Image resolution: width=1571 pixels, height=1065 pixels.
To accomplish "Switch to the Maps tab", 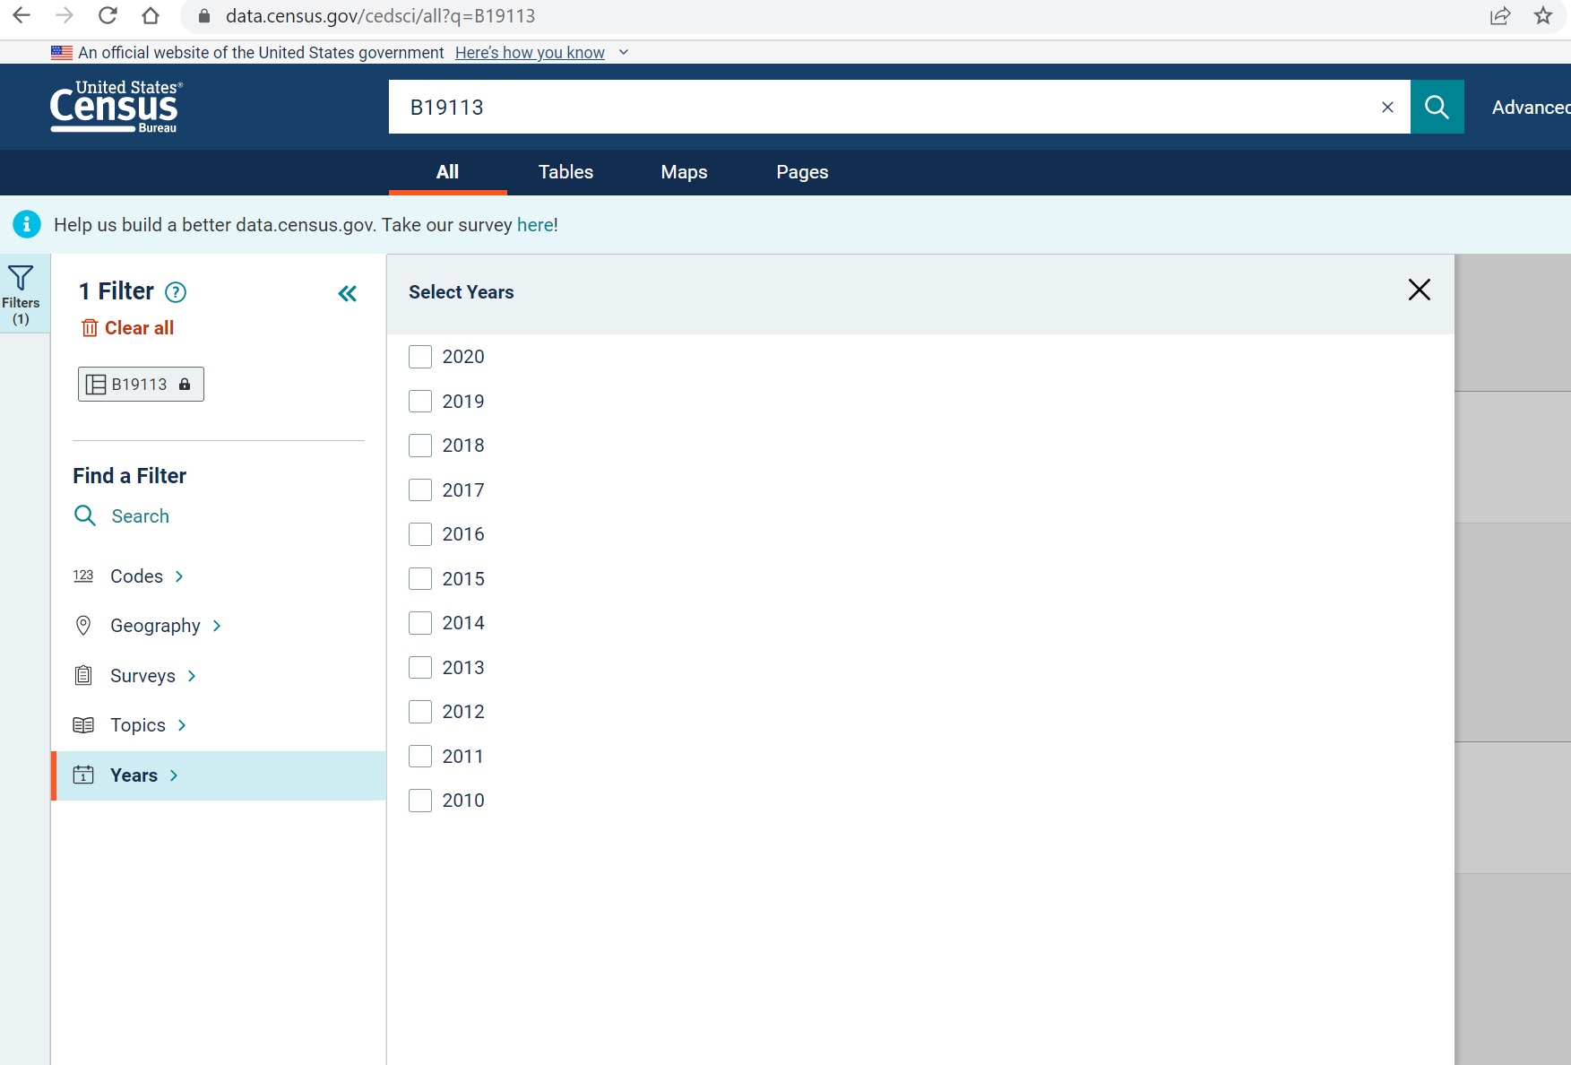I will pos(684,171).
